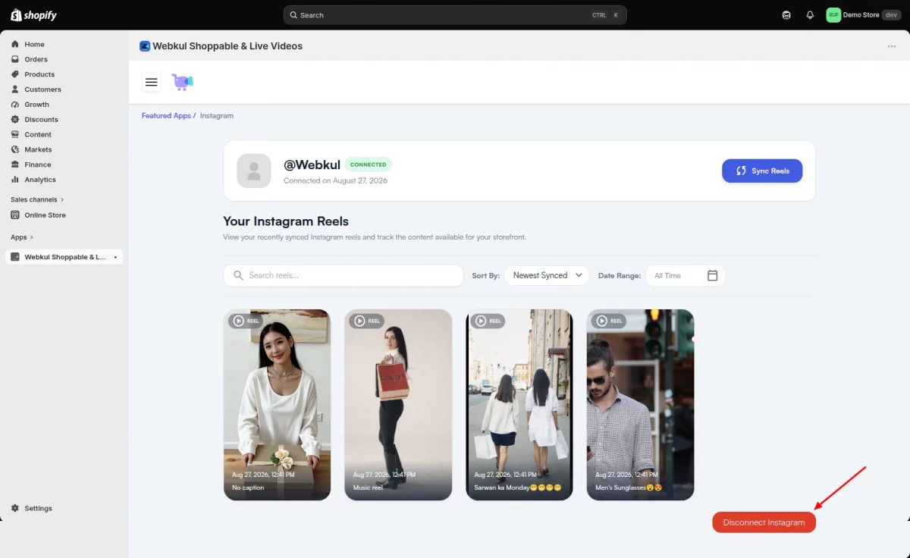Click the CONNECTED status badge

click(368, 165)
